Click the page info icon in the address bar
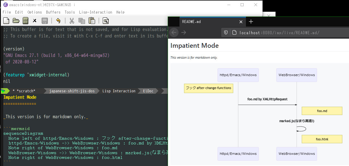The height and width of the screenshot is (166, 349). click(x=234, y=33)
